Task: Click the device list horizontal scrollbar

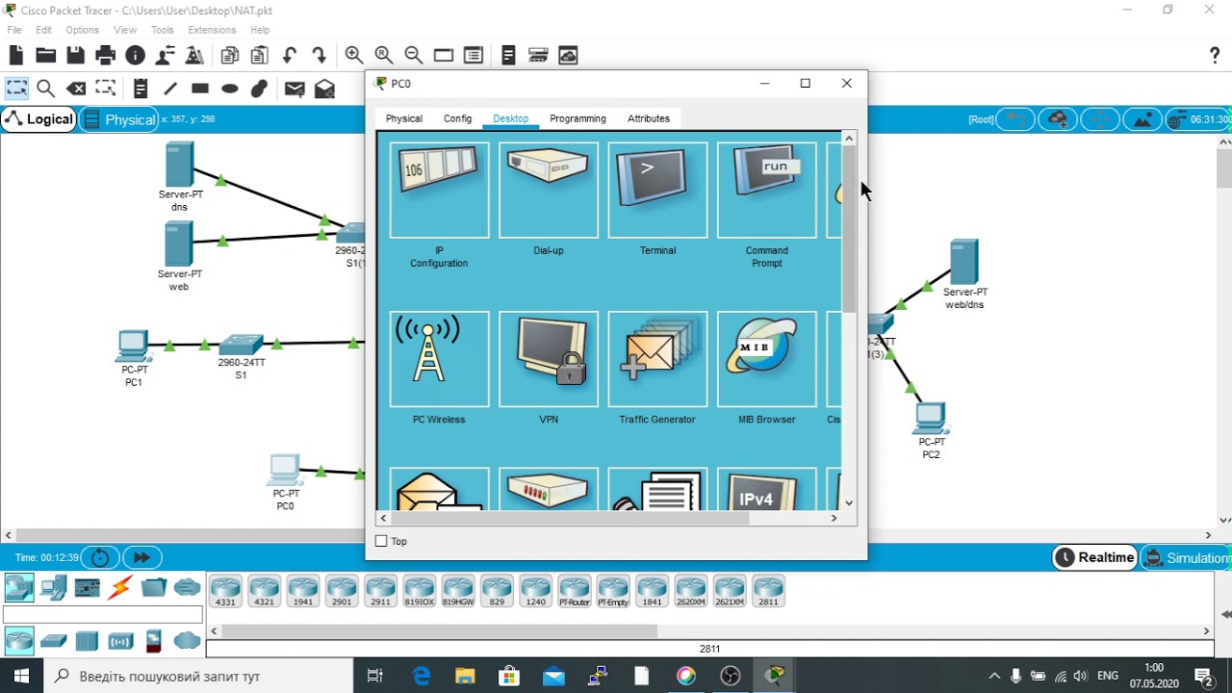Action: pyautogui.click(x=439, y=631)
